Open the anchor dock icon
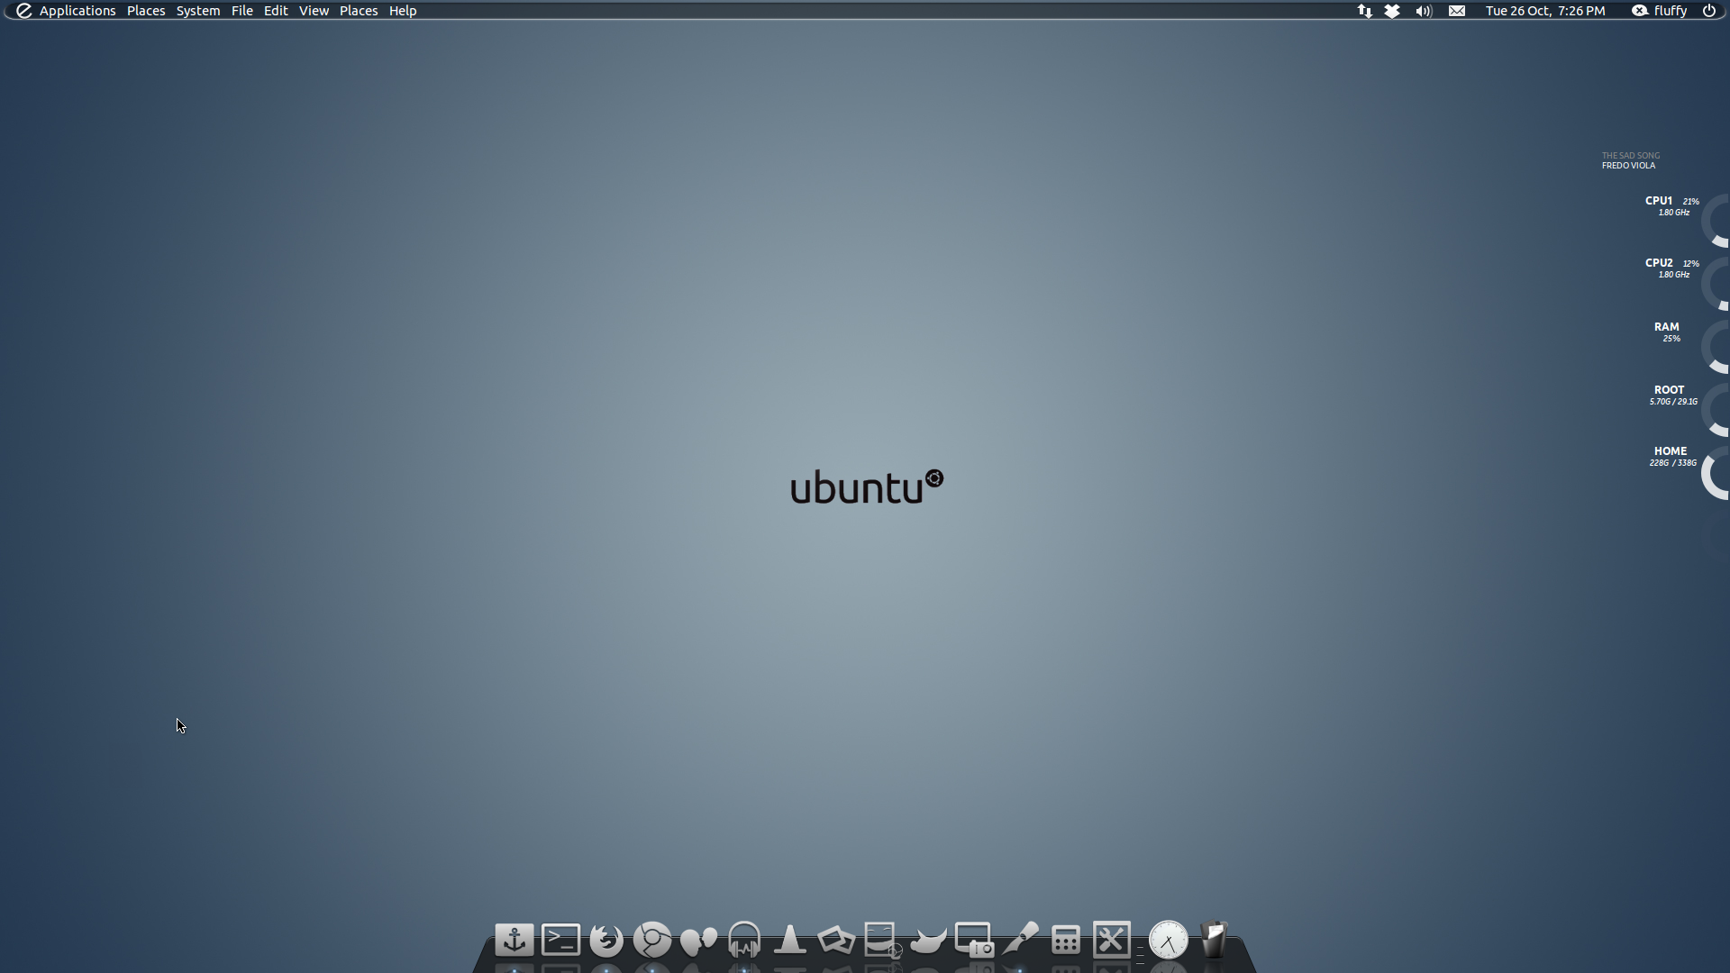The height and width of the screenshot is (973, 1730). coord(514,940)
